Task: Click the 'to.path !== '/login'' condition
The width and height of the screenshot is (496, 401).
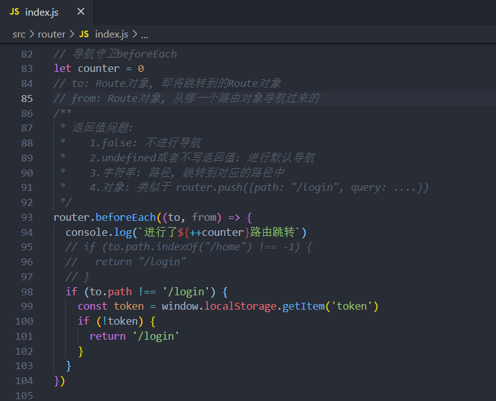Action: click(149, 292)
